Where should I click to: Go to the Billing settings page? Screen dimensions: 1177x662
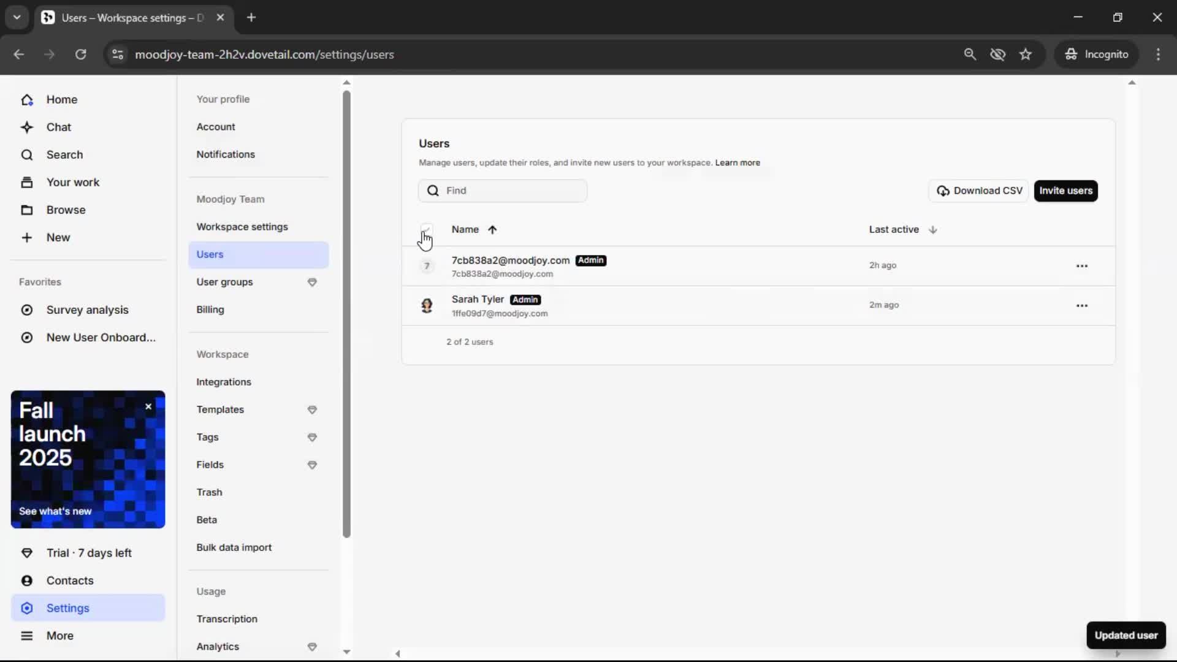click(x=210, y=310)
